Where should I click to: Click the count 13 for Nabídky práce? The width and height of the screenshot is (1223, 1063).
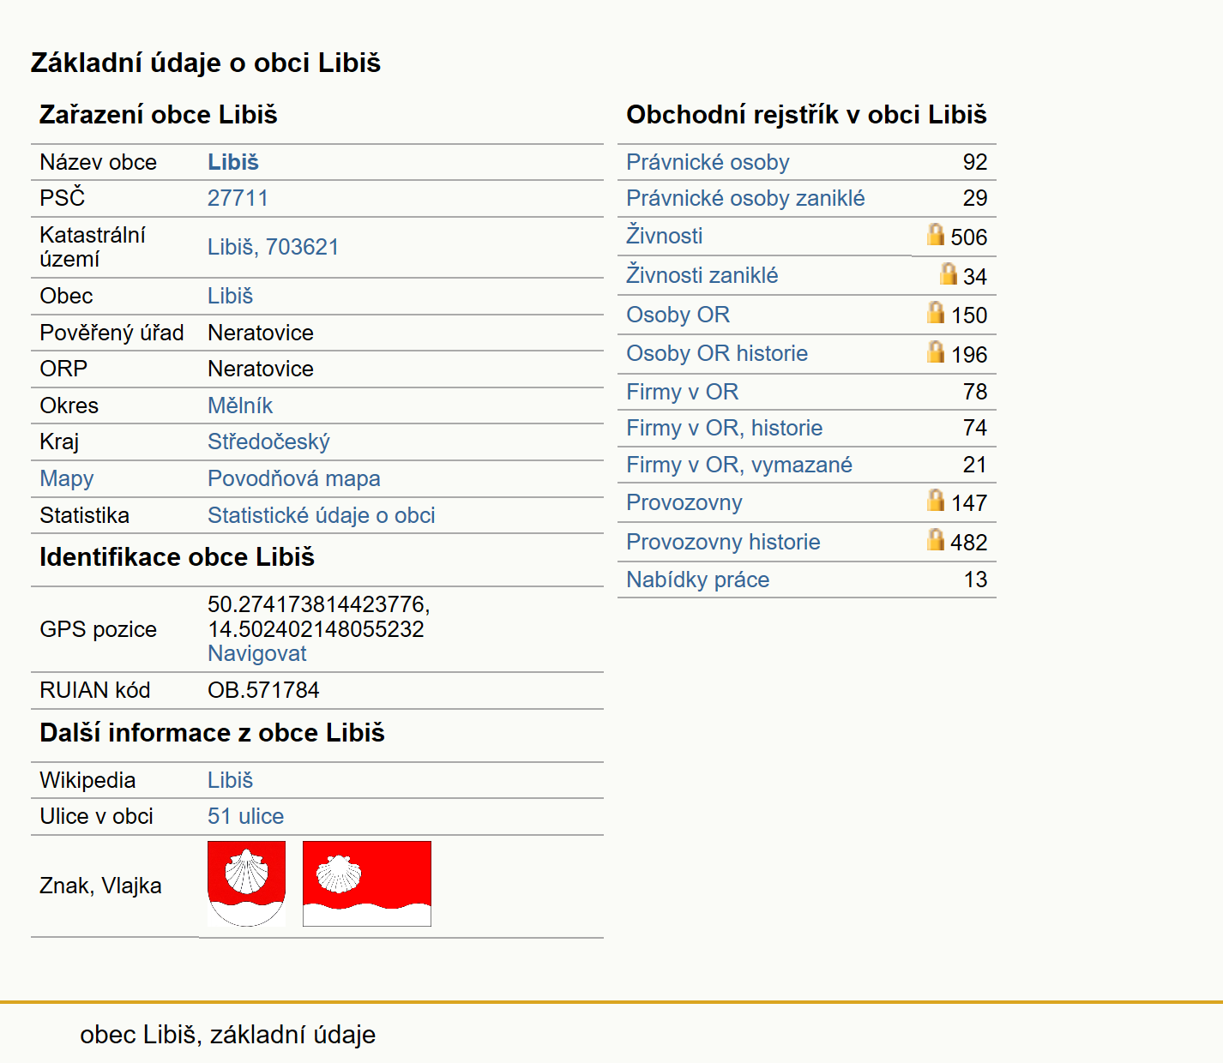tap(975, 580)
